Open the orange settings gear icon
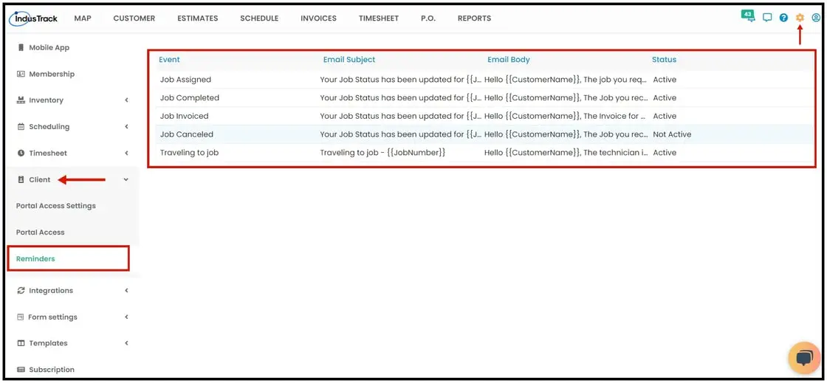Screen dimensions: 827x383 coord(800,18)
